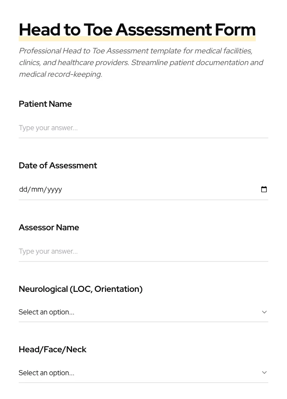Image resolution: width=287 pixels, height=399 pixels.
Task: Select the day (dd) segment of the date
Action: click(x=23, y=189)
